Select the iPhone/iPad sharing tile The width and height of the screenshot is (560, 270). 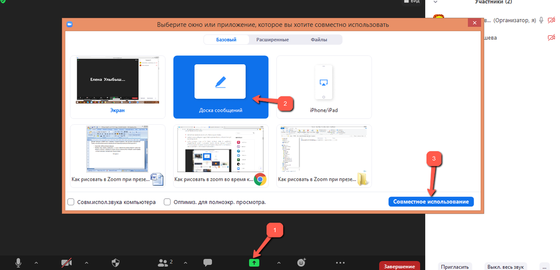coord(324,87)
